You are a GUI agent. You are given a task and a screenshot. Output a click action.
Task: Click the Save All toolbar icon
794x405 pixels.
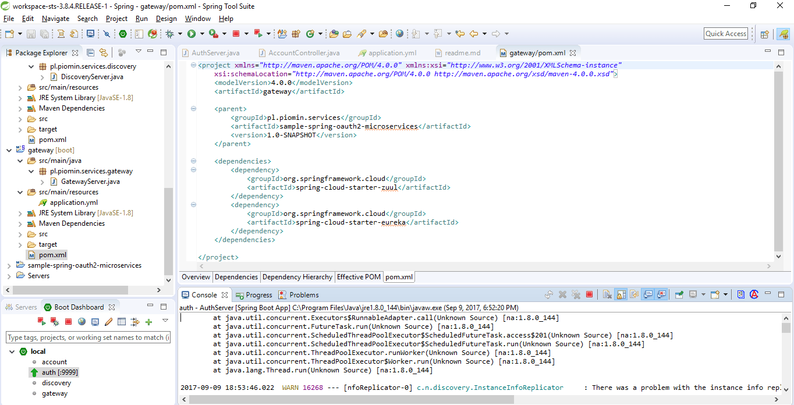point(45,34)
